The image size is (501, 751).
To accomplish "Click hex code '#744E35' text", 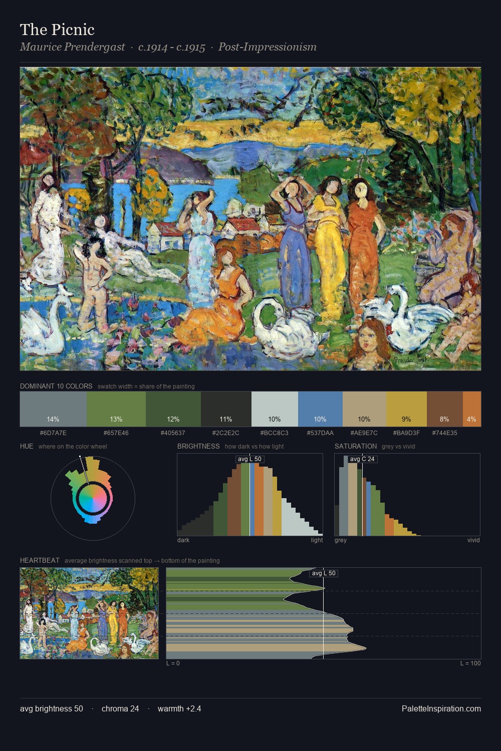I will tap(445, 433).
